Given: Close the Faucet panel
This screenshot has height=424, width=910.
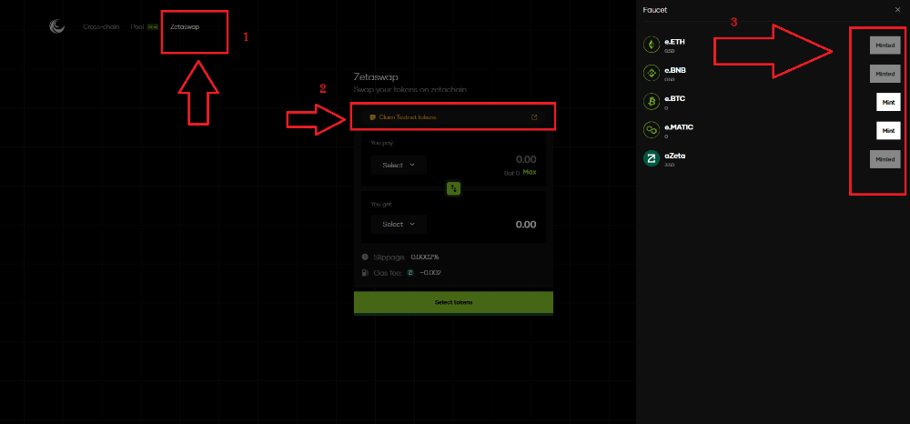Looking at the screenshot, I should click(898, 10).
